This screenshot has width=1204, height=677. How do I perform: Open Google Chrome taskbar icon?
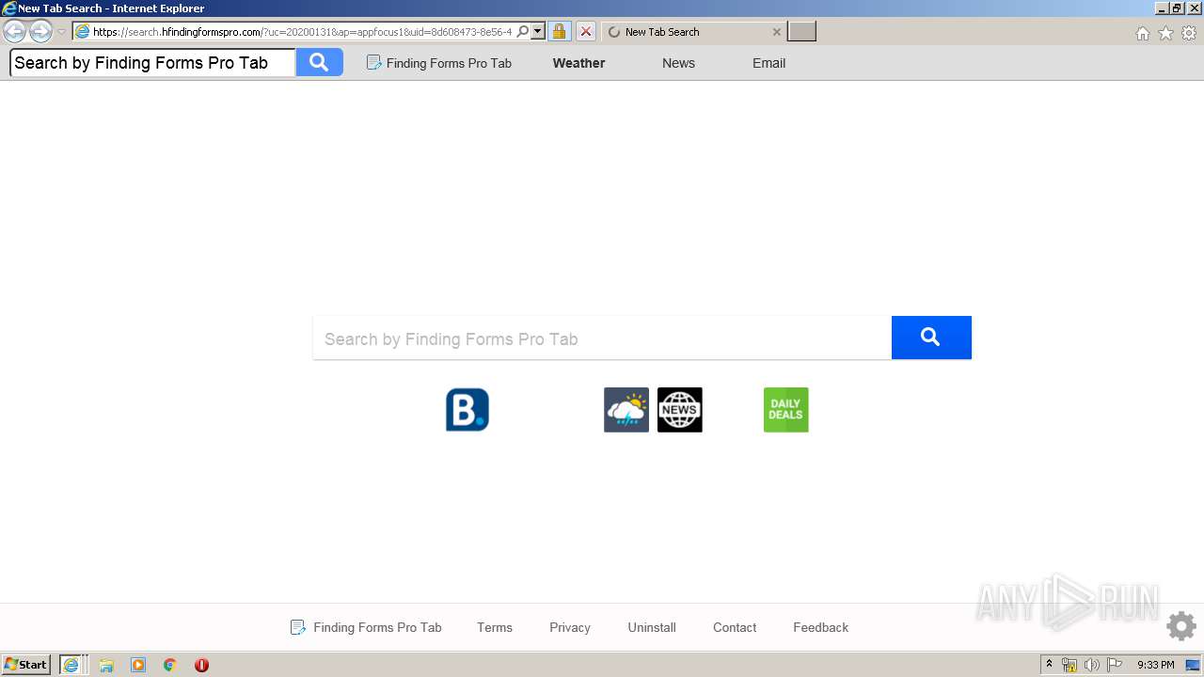tap(170, 665)
